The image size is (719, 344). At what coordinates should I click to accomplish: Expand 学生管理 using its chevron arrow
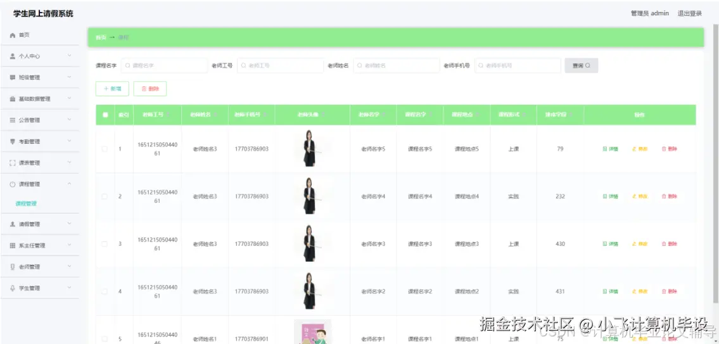click(69, 288)
